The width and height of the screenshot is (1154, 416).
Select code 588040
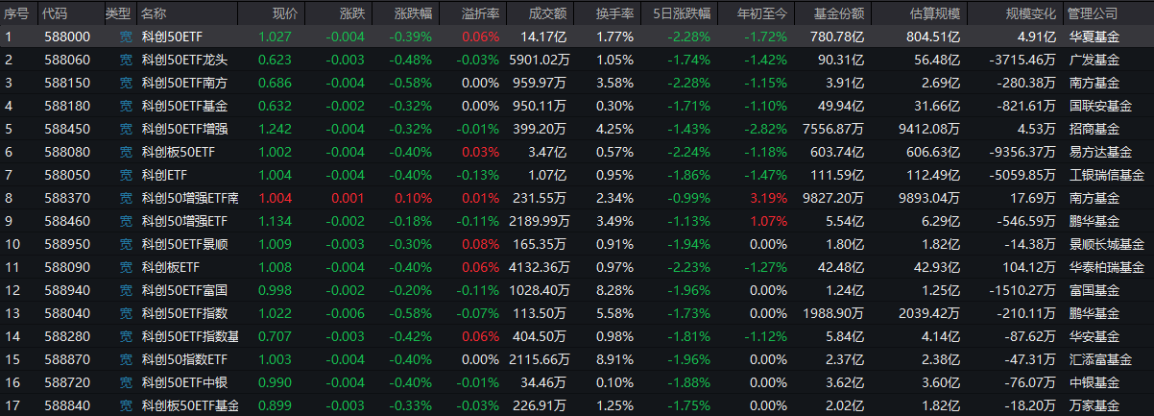67,313
